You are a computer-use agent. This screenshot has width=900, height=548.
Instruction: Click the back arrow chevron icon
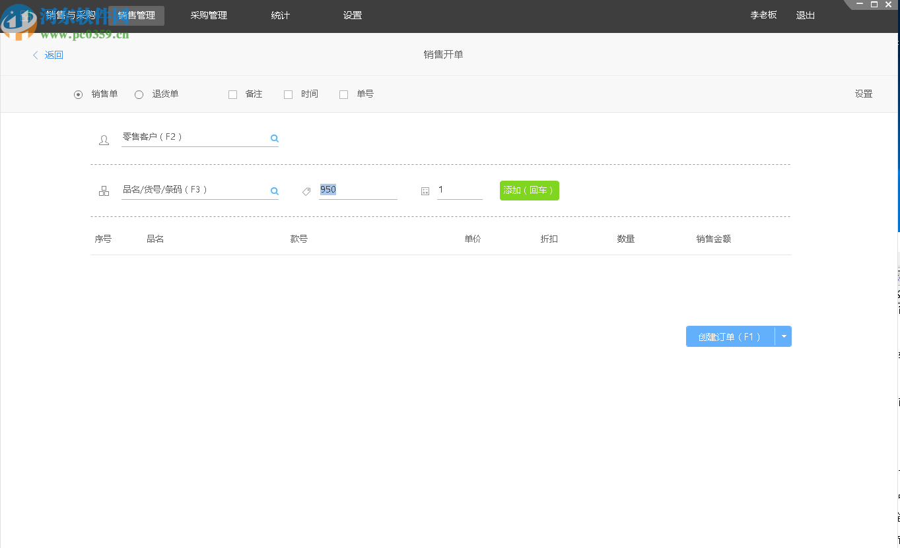tap(36, 55)
